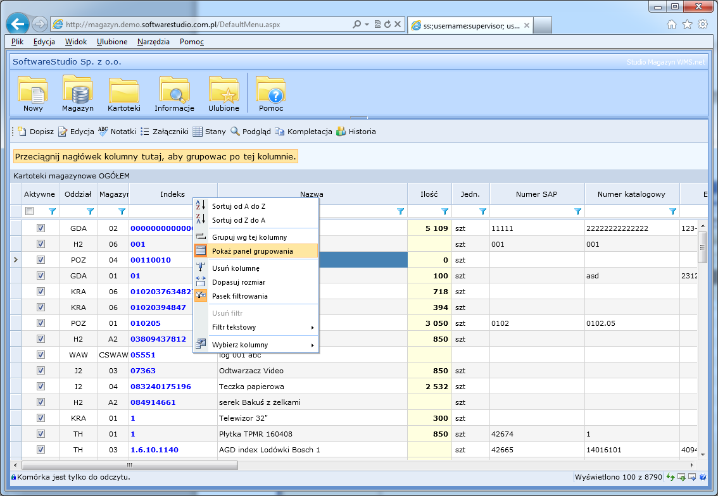Open the Ulubione star folder icon
The height and width of the screenshot is (496, 718).
[x=224, y=94]
